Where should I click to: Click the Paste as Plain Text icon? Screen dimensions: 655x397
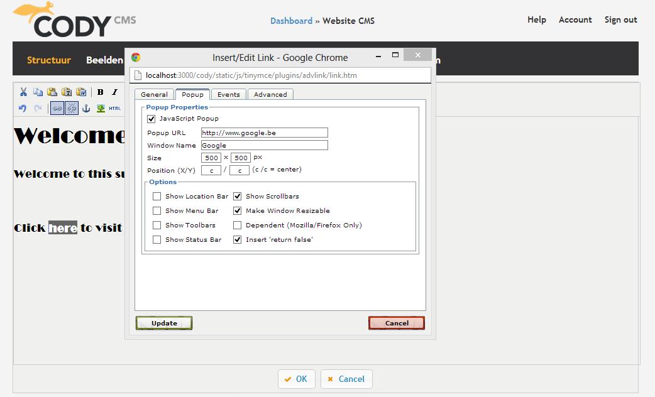67,92
